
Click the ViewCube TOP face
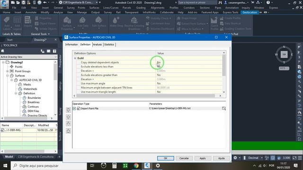284,55
